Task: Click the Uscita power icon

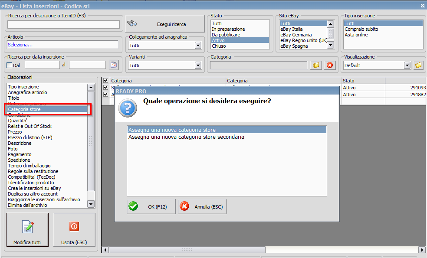Action: pyautogui.click(x=74, y=226)
